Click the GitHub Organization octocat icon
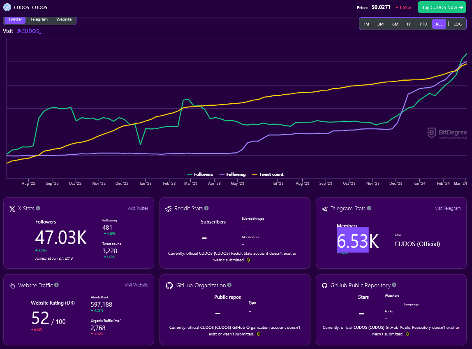Screen dimensions: 472x349 tap(169, 285)
